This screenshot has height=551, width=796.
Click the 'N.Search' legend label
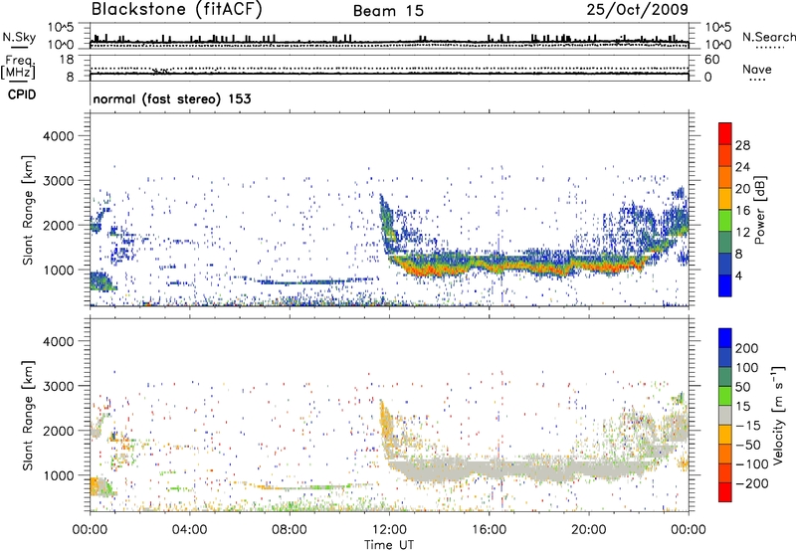click(x=769, y=37)
